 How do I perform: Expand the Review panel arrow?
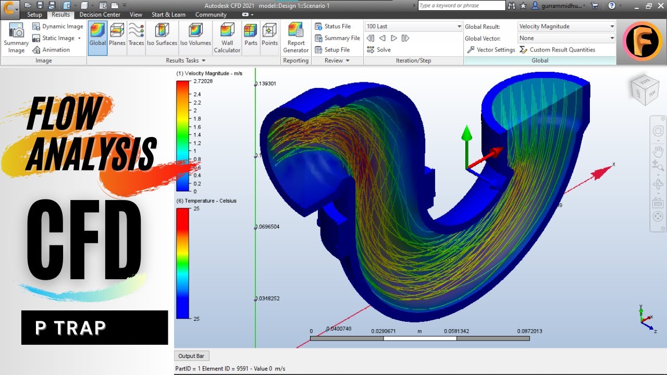(x=348, y=61)
